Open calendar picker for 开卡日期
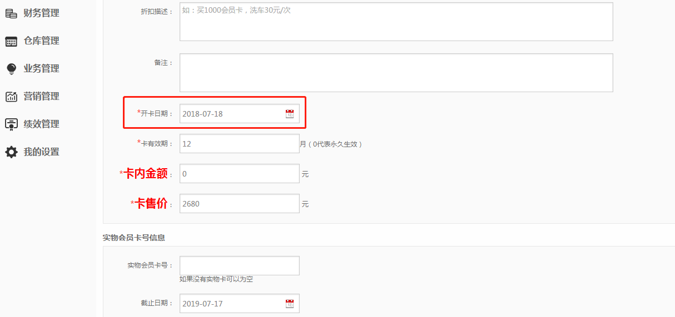675x317 pixels. pos(289,114)
